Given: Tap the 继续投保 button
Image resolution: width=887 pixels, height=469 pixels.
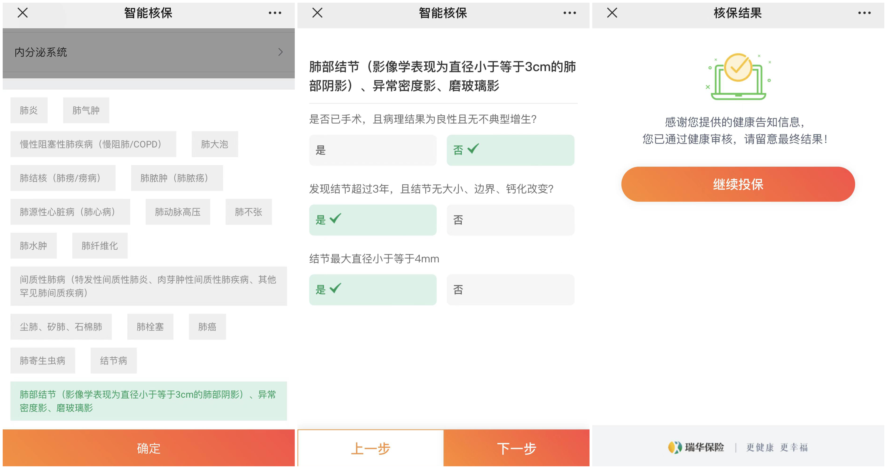Looking at the screenshot, I should tap(738, 185).
